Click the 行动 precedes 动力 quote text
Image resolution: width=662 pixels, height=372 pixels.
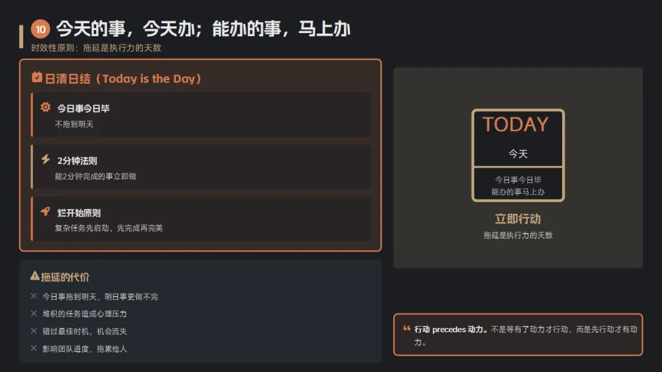coord(525,335)
